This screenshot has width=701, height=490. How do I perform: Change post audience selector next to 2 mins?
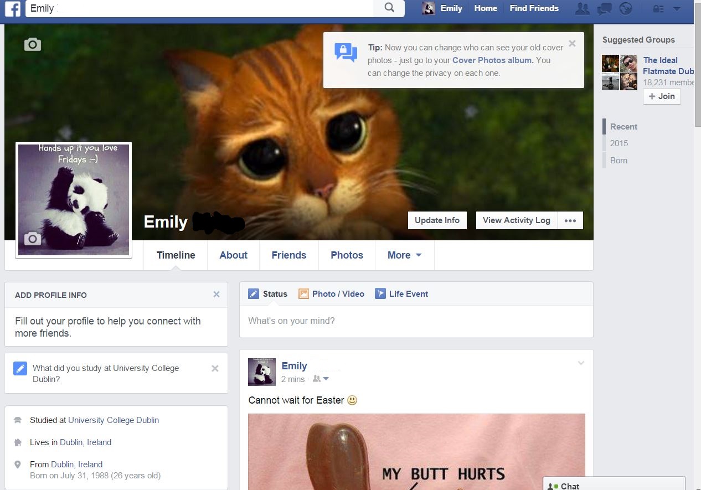(321, 379)
